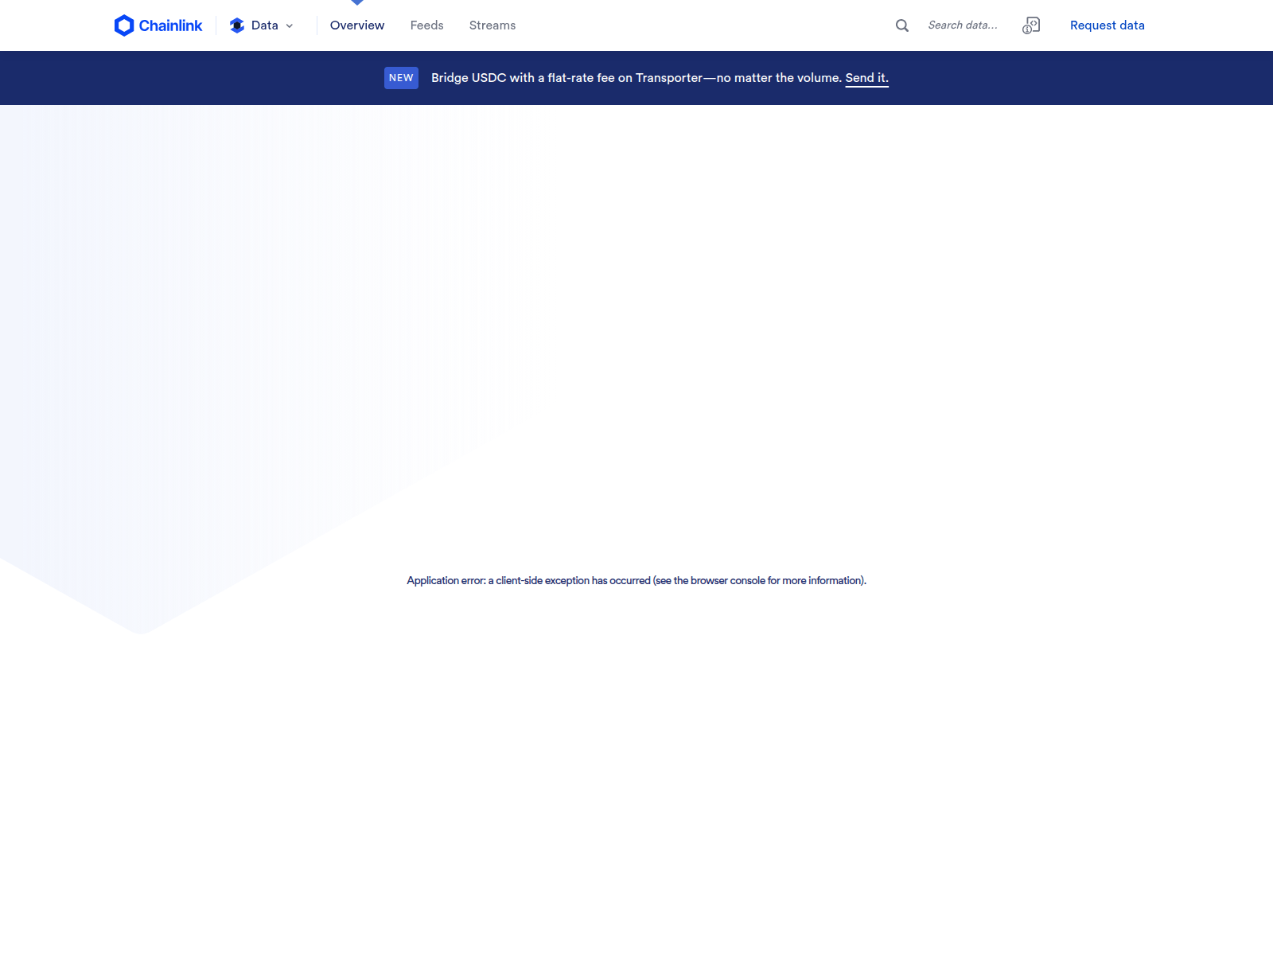Click the NEW badge in the banner
Viewport: 1273px width, 955px height.
[x=401, y=77]
